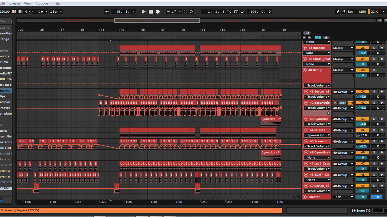Adjust 41 Serum_x6 volume at -4.8

(x=363, y=97)
